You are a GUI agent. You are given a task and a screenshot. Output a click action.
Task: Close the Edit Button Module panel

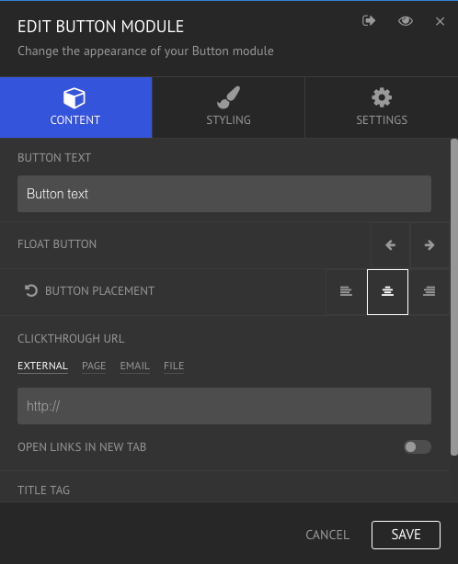(440, 21)
